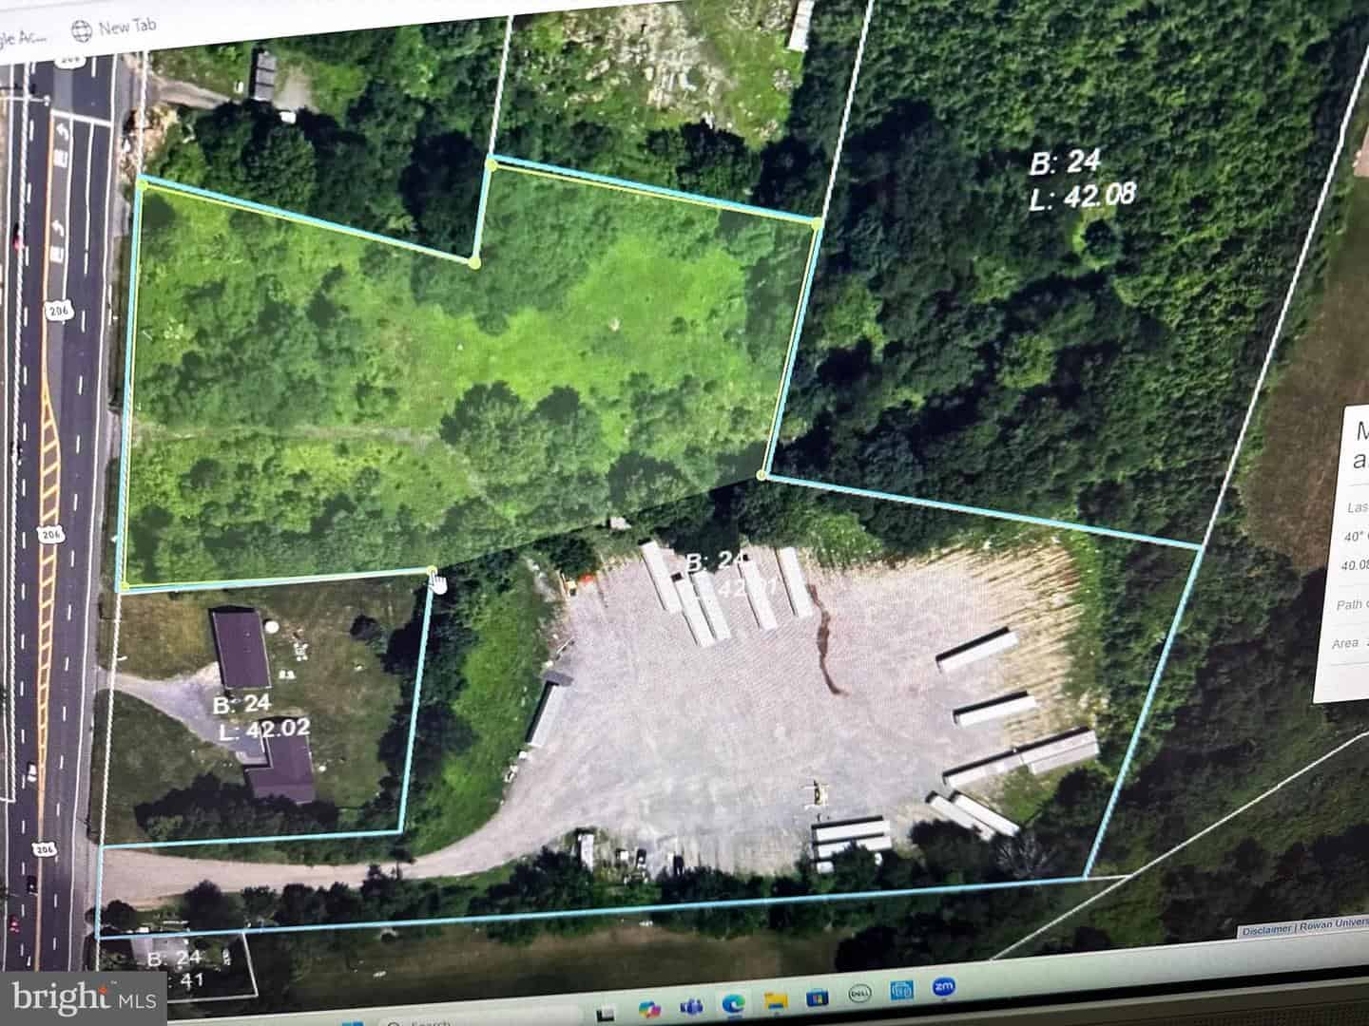Open Microsoft Teams in the taskbar
The image size is (1369, 1026).
[692, 1005]
